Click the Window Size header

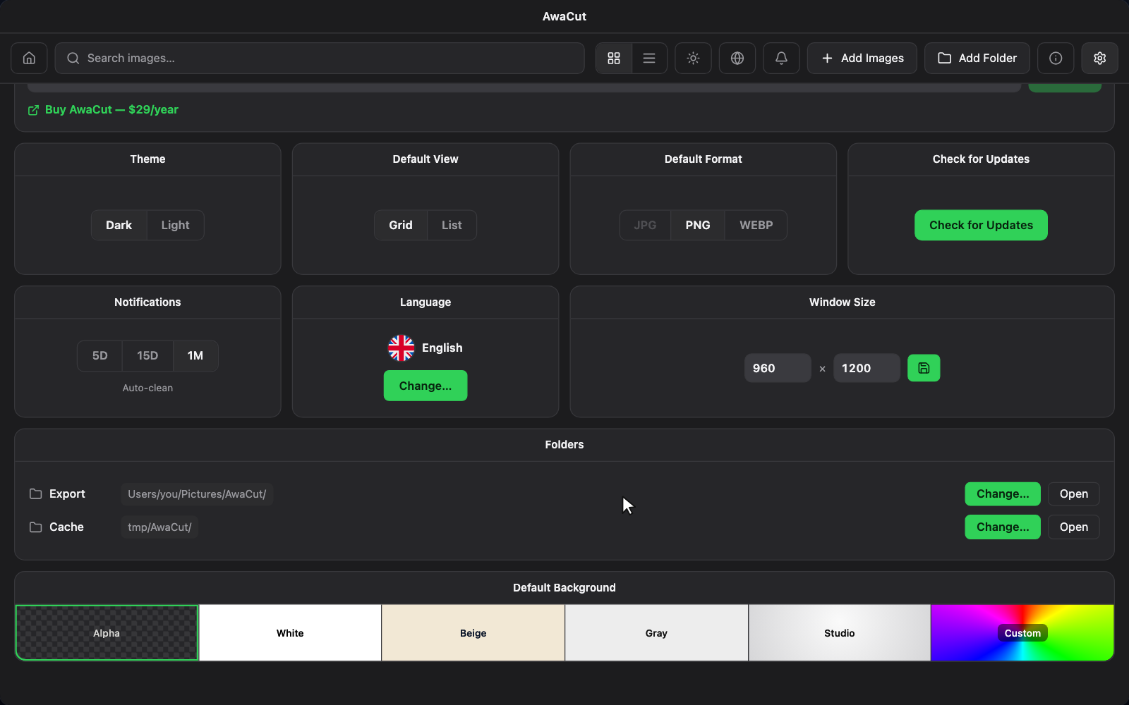pyautogui.click(x=843, y=302)
